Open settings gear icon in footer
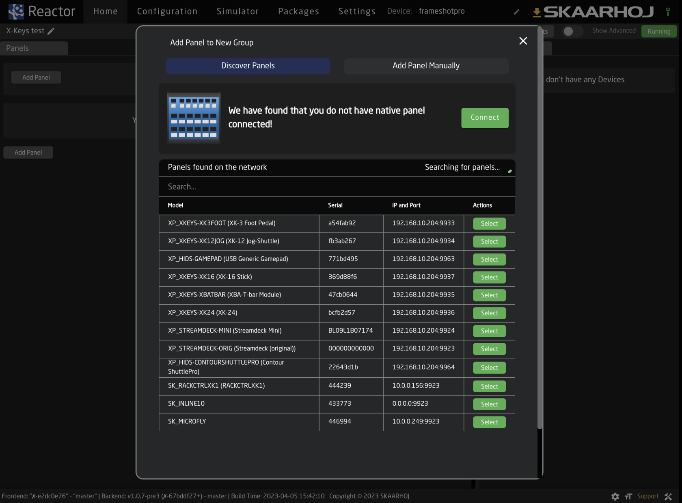Screen dimensions: 682x503 tap(615, 497)
